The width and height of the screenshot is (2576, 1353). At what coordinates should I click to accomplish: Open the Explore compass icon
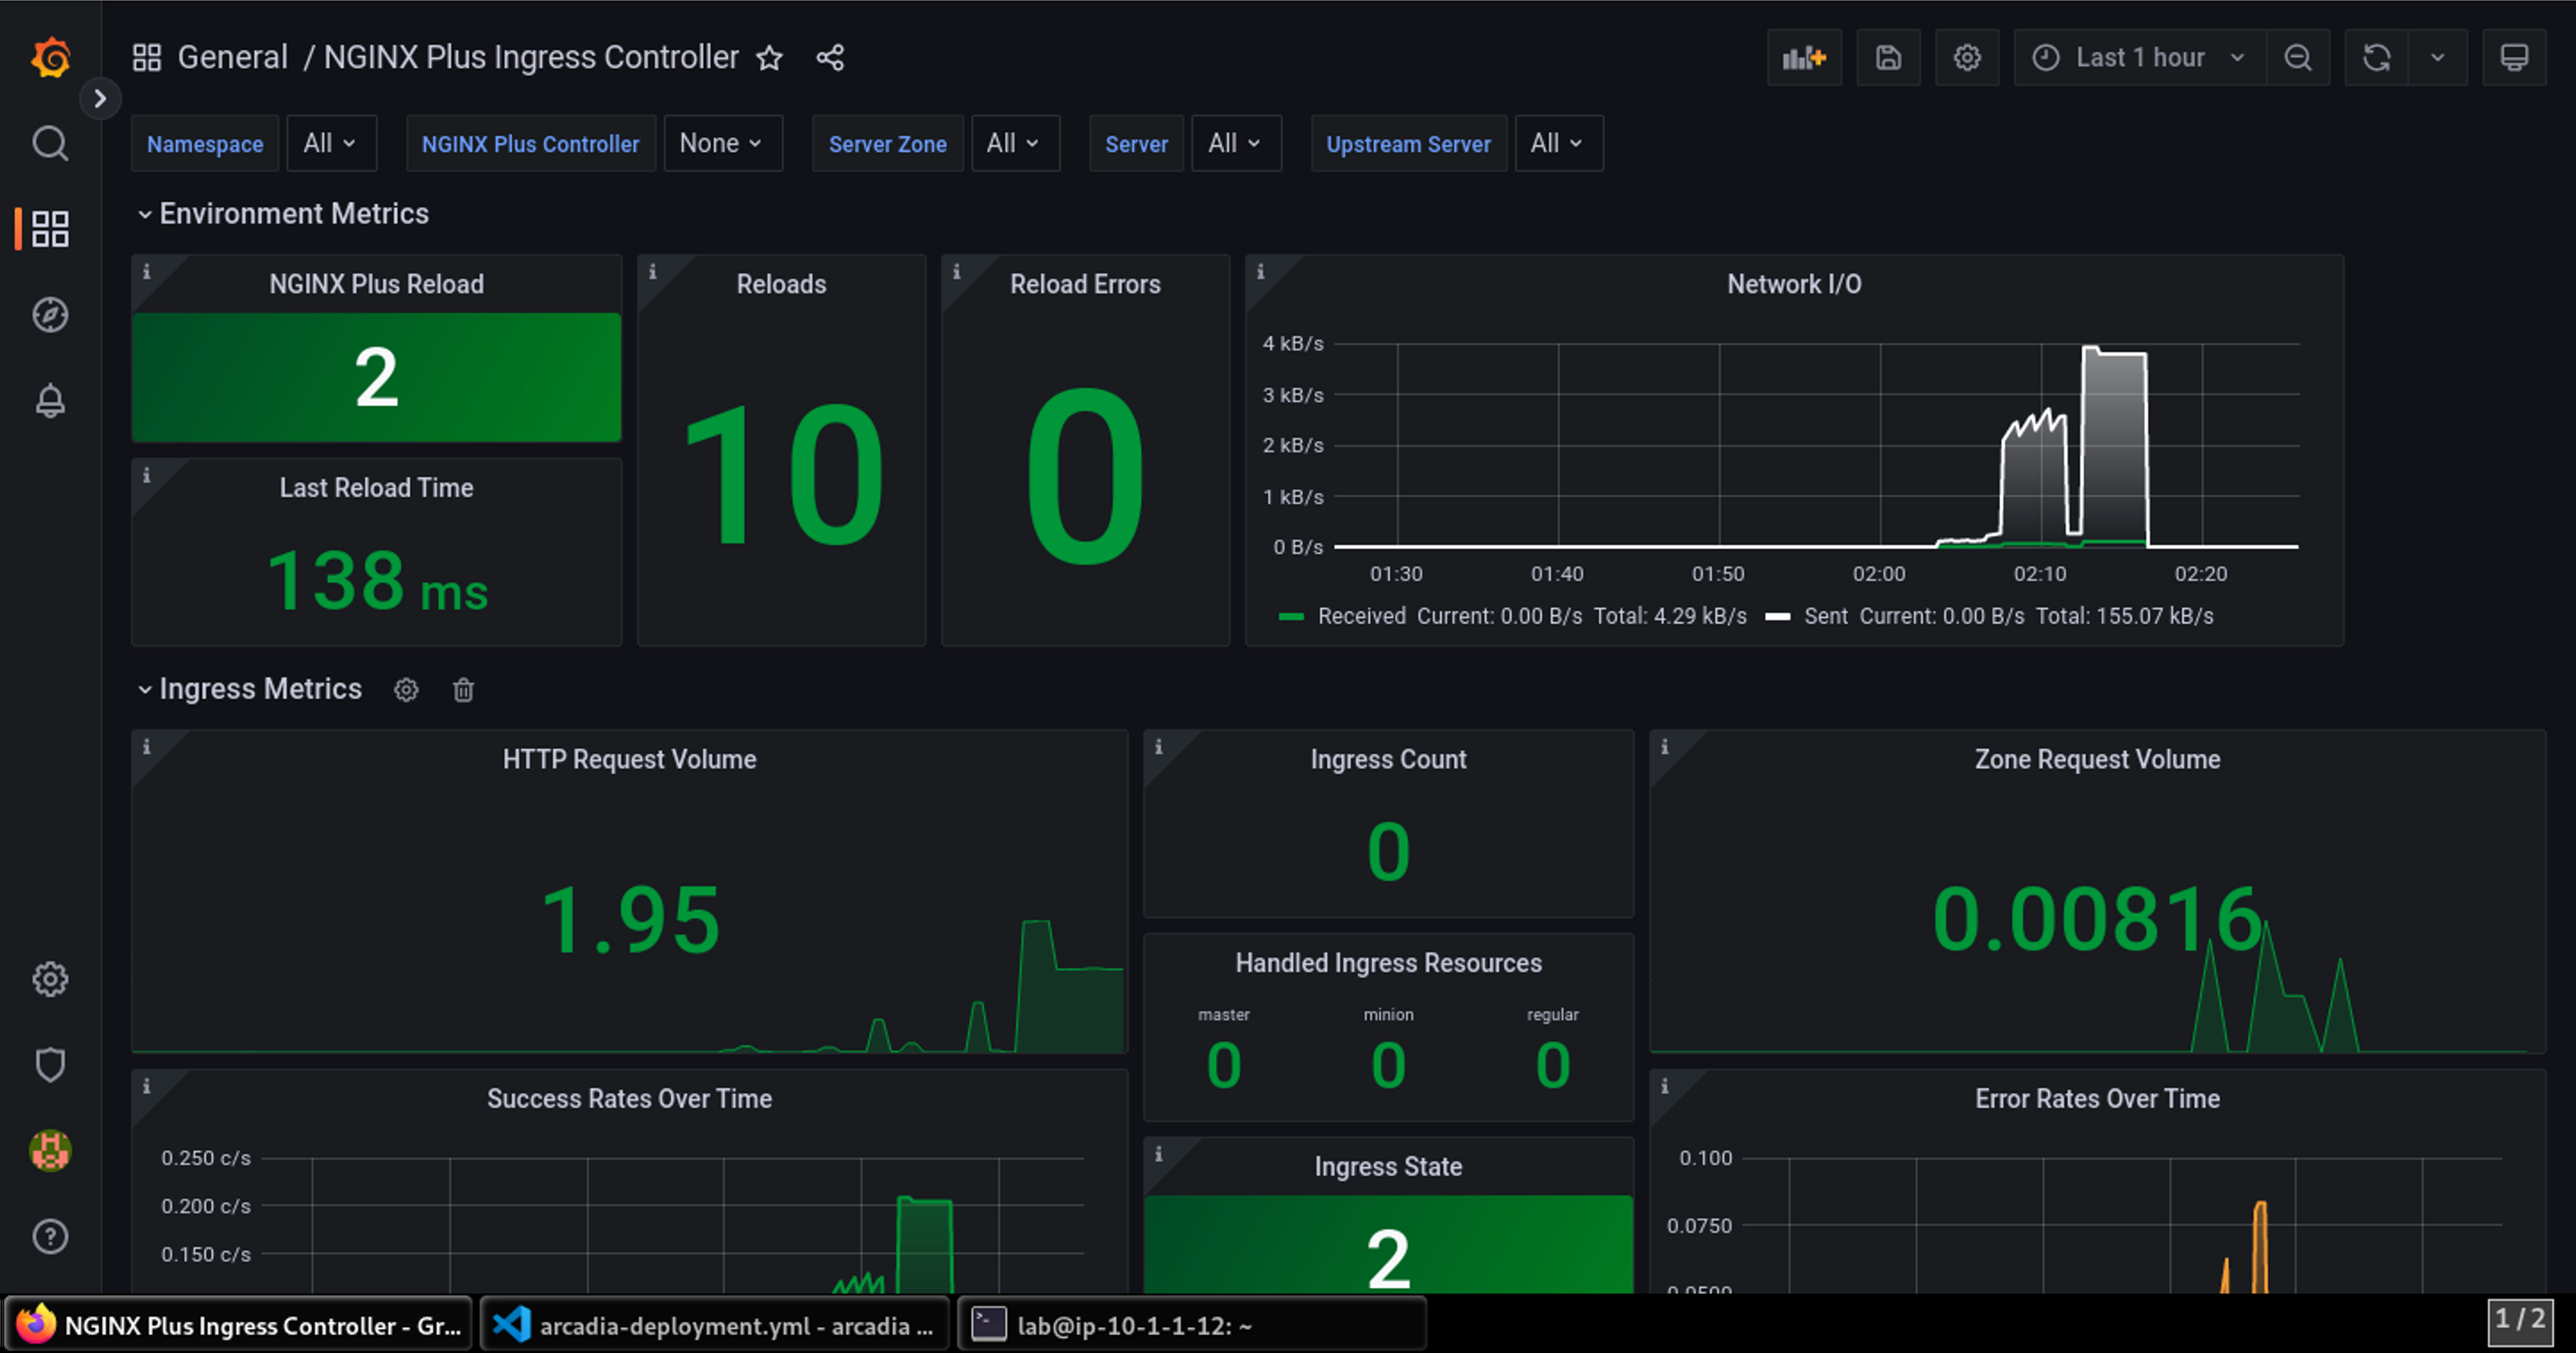point(50,315)
